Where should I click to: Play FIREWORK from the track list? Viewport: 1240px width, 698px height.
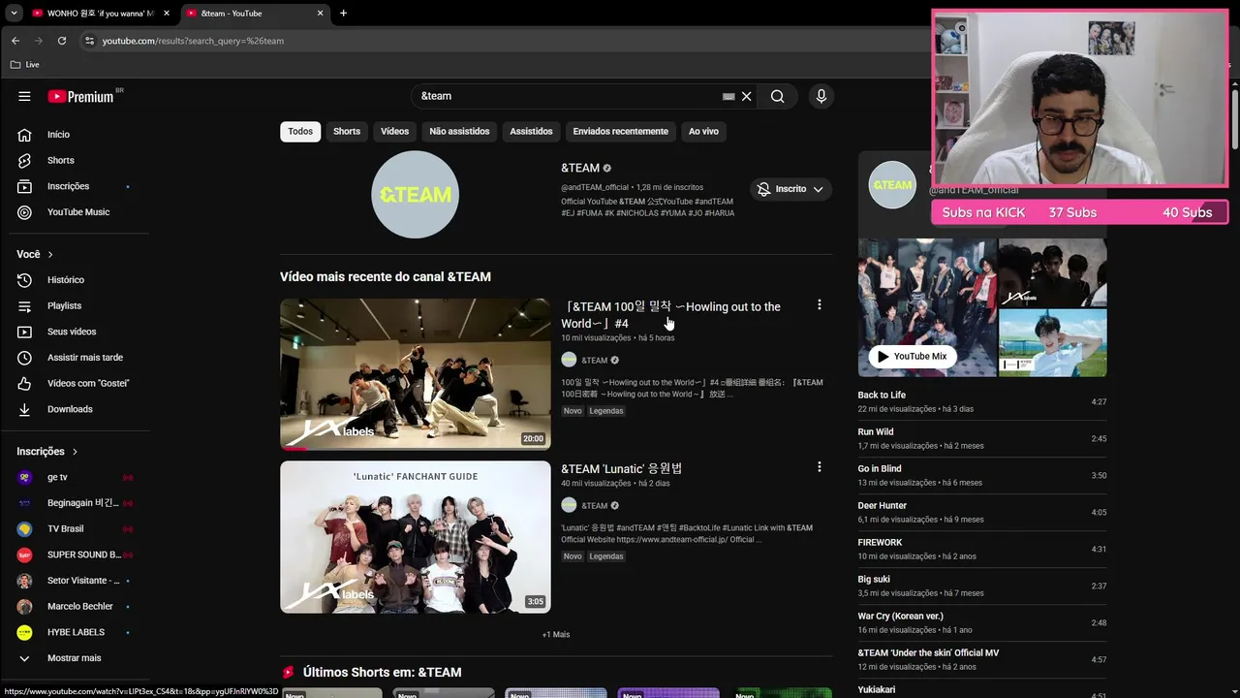coord(981,549)
